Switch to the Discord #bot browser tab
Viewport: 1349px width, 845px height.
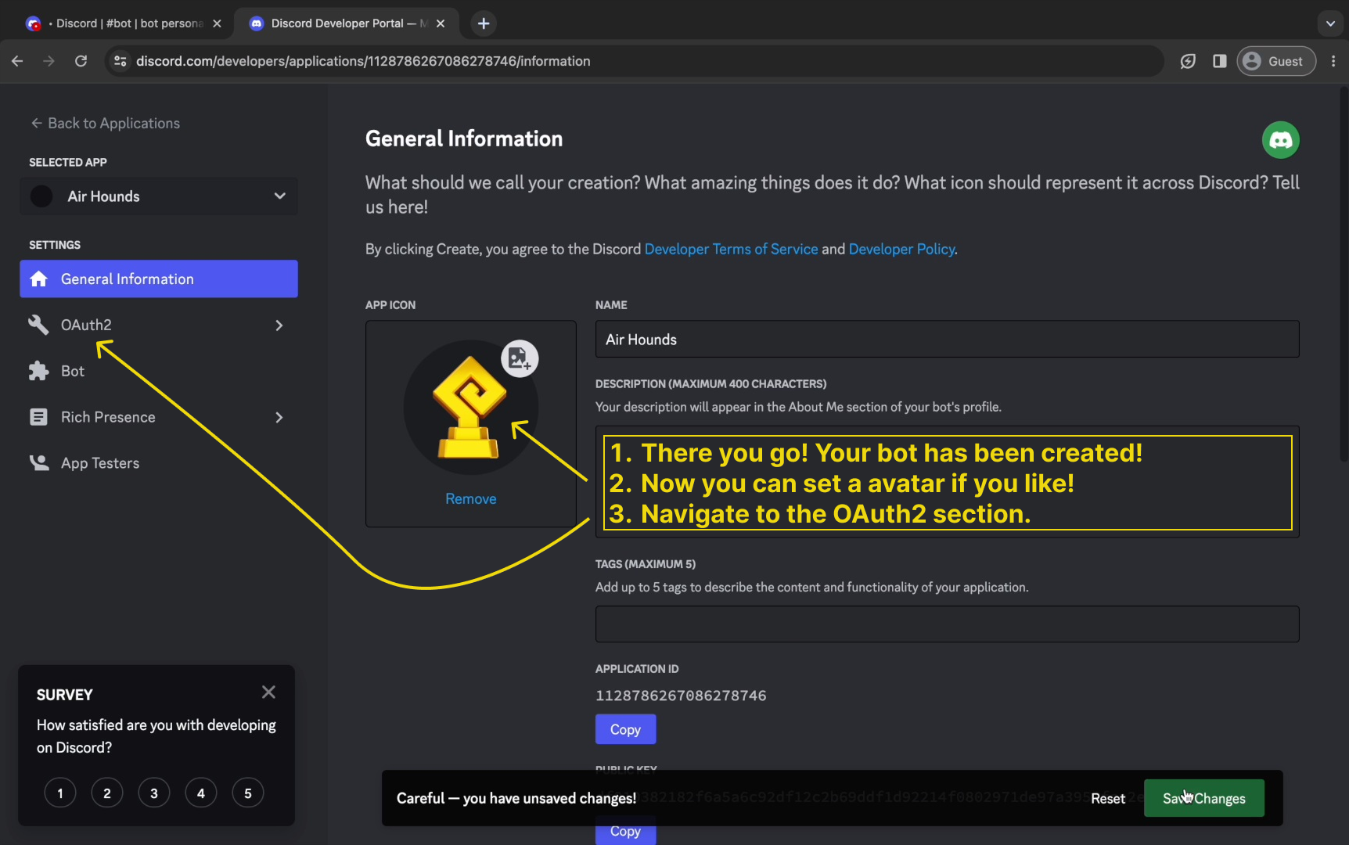pos(125,23)
